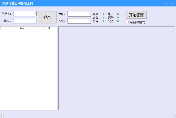Click the resize grip at bottom-right corner
This screenshot has width=176, height=118.
pos(174,116)
